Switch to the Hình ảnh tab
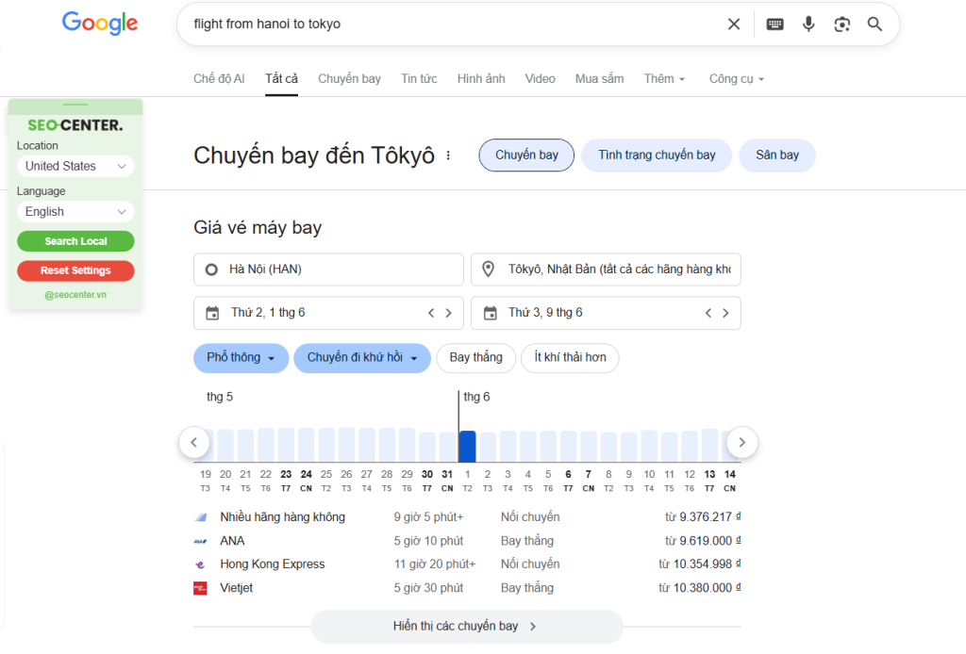The width and height of the screenshot is (966, 654). [481, 78]
